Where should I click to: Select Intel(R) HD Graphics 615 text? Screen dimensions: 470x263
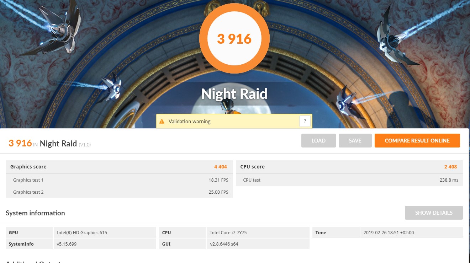tap(82, 233)
